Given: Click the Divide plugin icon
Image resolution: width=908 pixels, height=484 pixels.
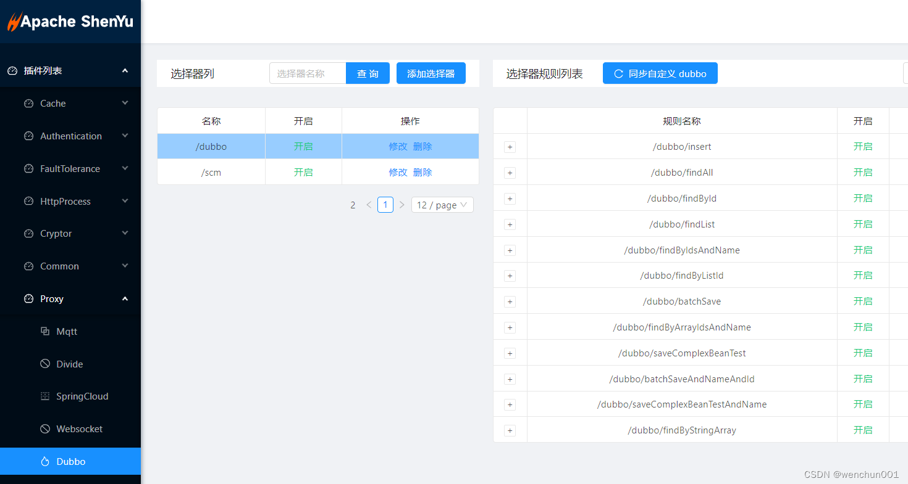Looking at the screenshot, I should coord(45,364).
